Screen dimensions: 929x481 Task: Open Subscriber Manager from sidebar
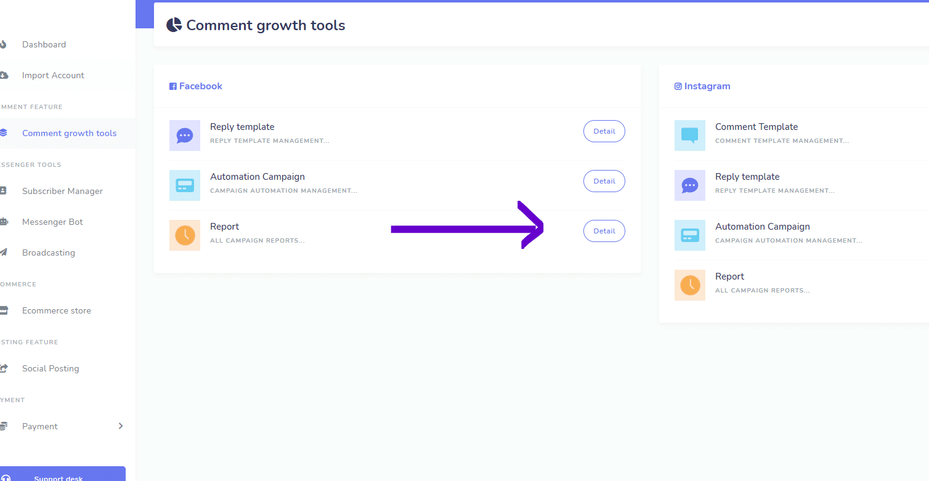62,191
